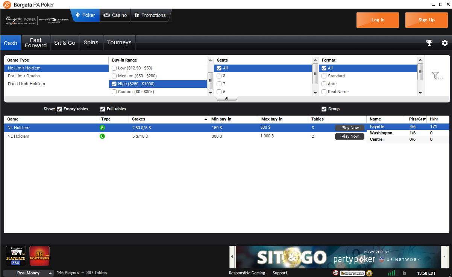Open the Fast Forward tab
452x277 pixels.
36,43
